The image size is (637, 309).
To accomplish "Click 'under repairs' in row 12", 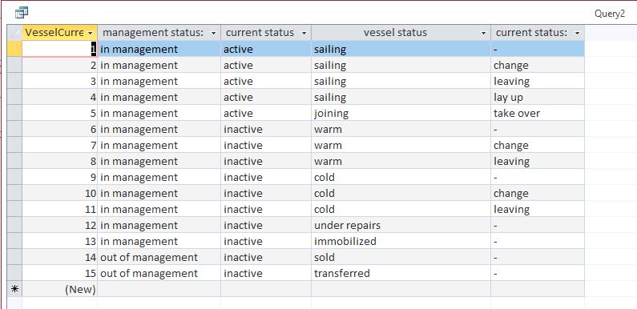I will click(347, 226).
